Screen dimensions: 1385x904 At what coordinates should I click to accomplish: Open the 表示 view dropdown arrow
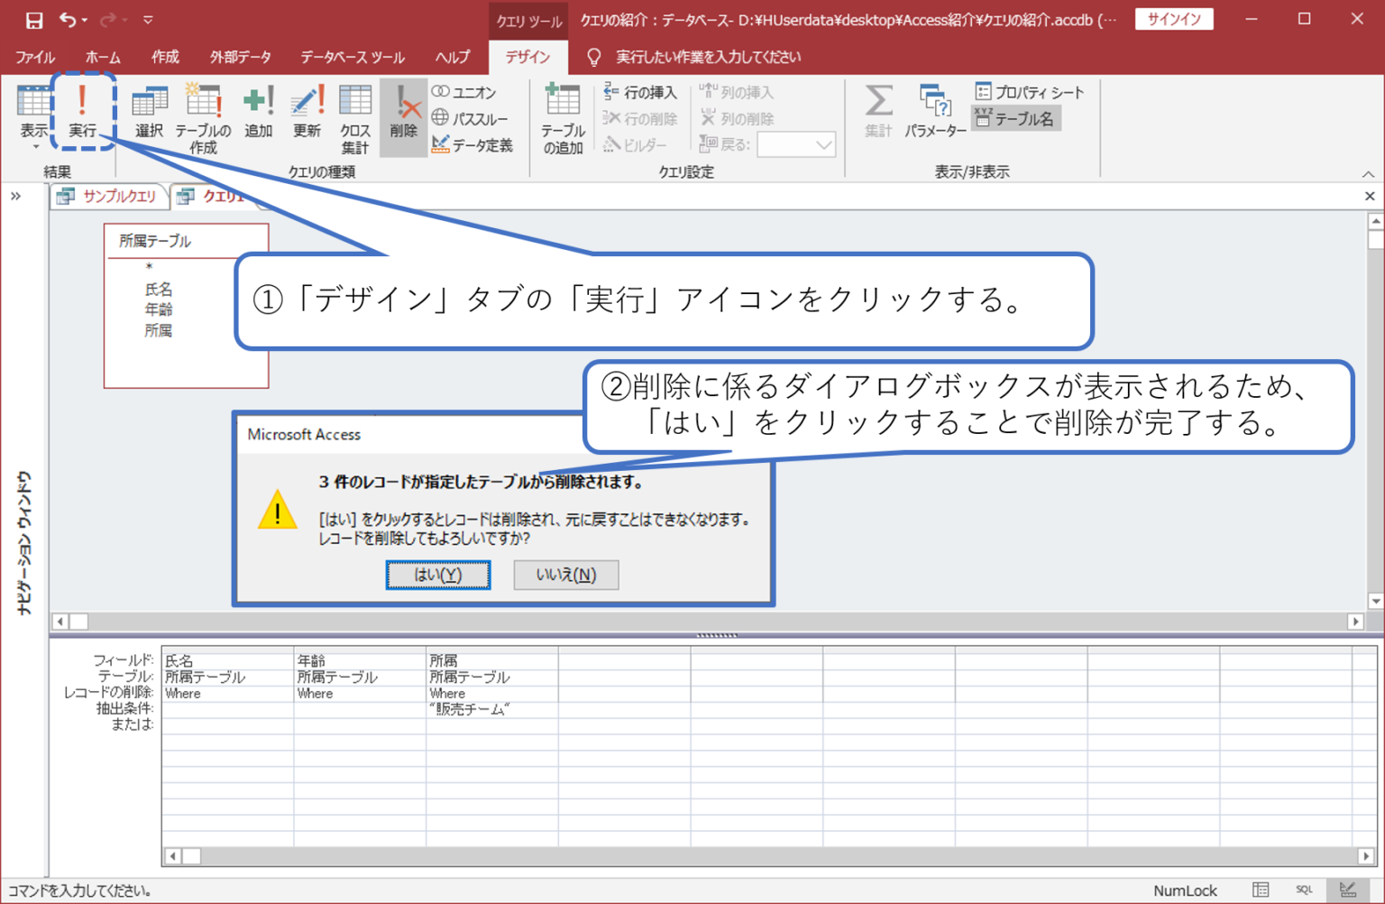pyautogui.click(x=34, y=145)
